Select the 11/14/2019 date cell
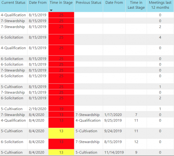Screen dimensions: 174x156 click(114, 152)
